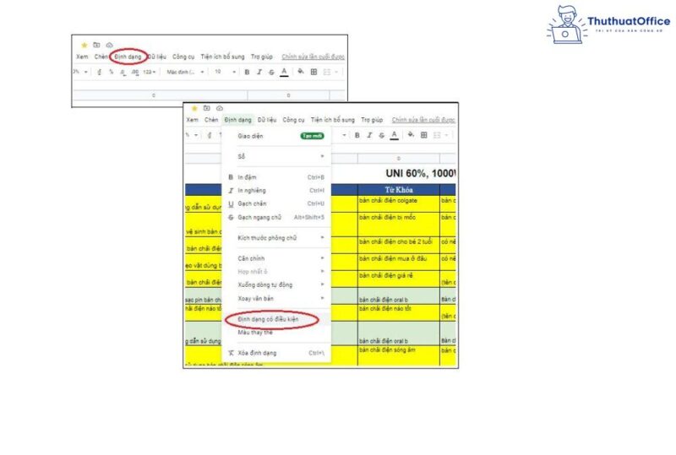Click the fill color bucket in the lower toolbar

pyautogui.click(x=411, y=135)
